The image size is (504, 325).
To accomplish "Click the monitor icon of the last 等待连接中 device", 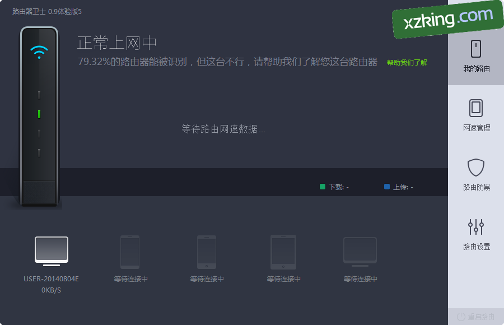I will click(360, 250).
